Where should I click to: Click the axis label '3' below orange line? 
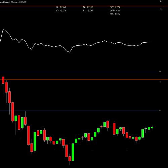click(161, 82)
